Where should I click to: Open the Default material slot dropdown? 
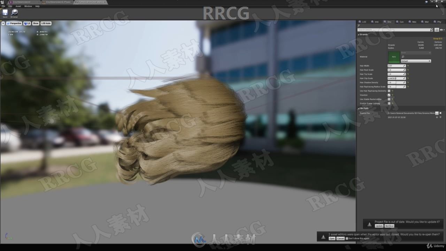[x=416, y=61]
